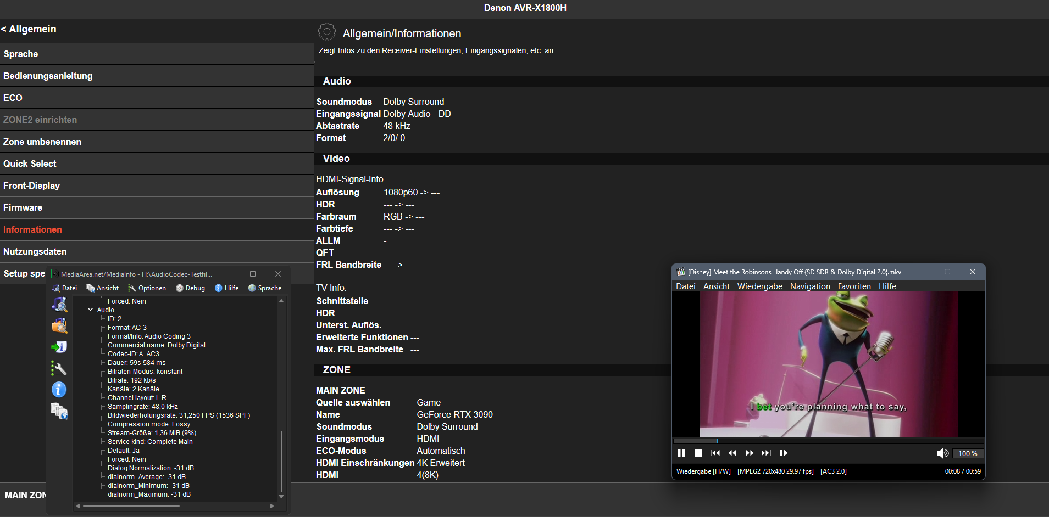Select the highlighted Informationen entry

[x=157, y=229]
